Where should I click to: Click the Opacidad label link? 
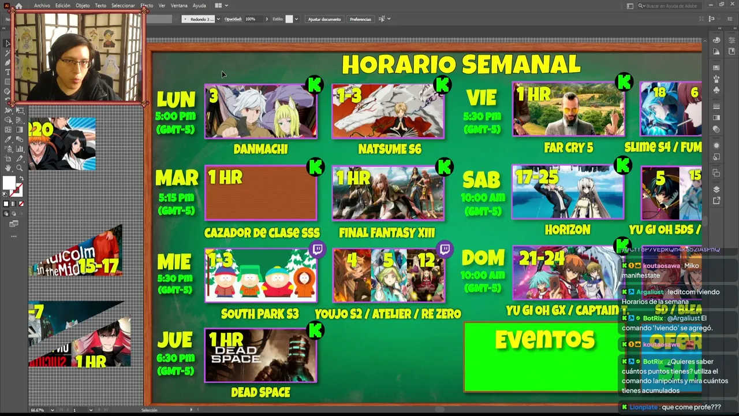(233, 19)
